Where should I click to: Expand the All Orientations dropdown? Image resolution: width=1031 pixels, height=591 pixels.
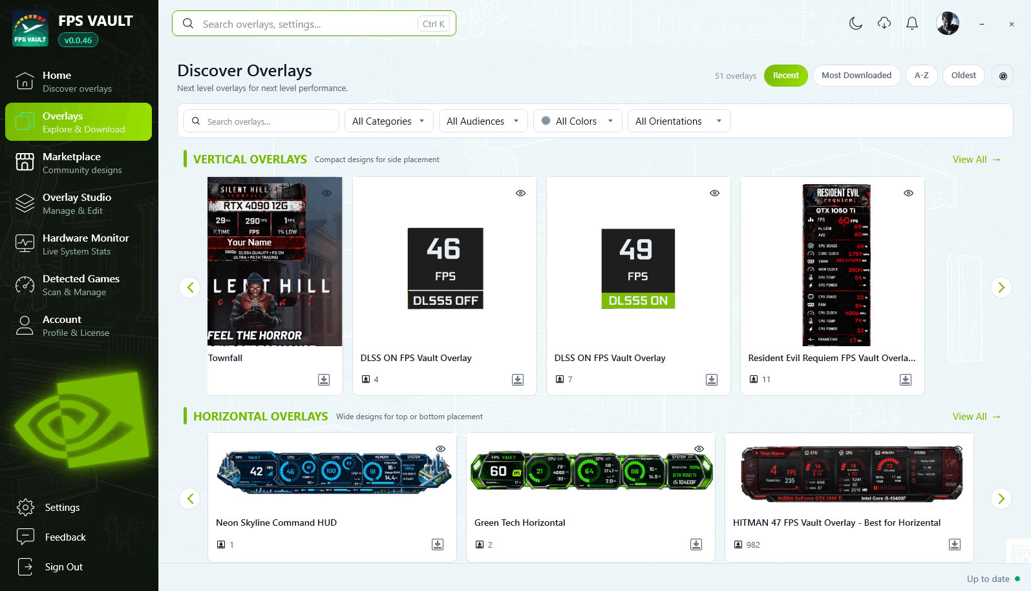(x=679, y=121)
